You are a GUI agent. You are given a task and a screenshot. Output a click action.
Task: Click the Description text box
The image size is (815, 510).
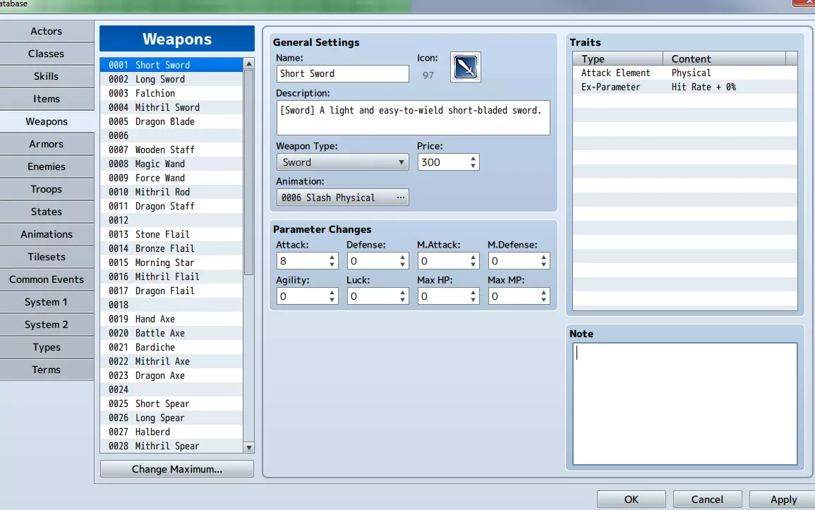[x=413, y=118]
